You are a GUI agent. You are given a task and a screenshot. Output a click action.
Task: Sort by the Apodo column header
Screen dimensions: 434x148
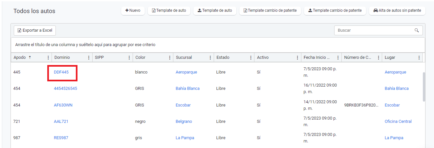[x=20, y=58]
